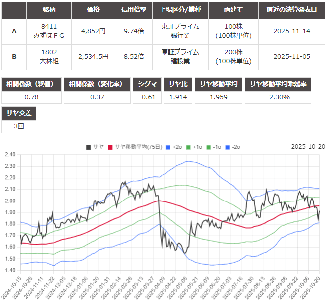Click the サヤ交差 label
327x302 pixels.
tap(19, 113)
